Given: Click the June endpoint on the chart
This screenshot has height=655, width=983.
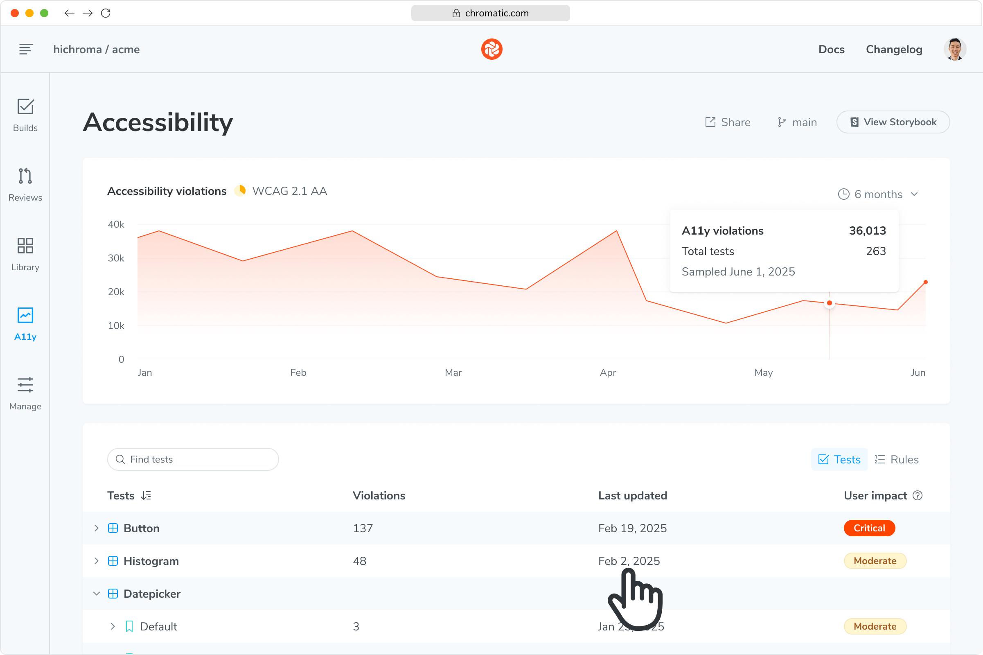Looking at the screenshot, I should click(925, 282).
